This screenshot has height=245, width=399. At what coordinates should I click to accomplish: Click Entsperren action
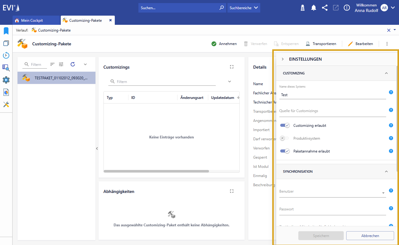click(286, 44)
